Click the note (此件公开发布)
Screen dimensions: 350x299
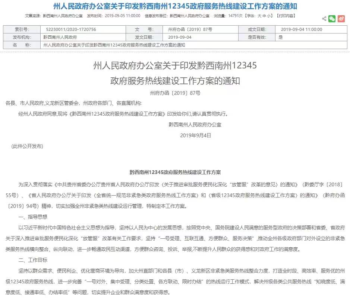click(x=27, y=146)
